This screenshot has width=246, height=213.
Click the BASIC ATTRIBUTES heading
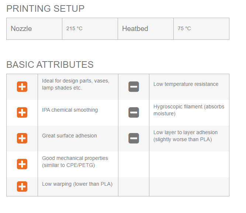tap(50, 65)
